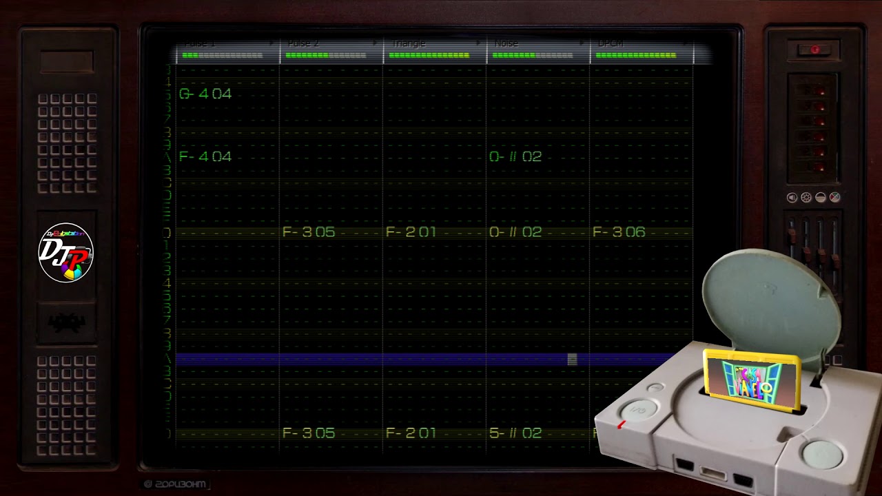Expand effect column arrow on DPCM
This screenshot has height=496, width=882.
click(x=686, y=43)
